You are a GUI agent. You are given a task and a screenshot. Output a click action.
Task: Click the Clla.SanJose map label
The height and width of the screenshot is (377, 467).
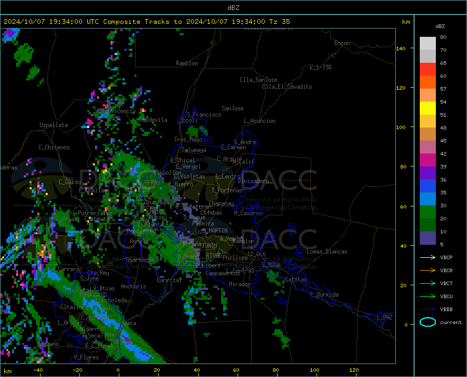click(x=258, y=80)
